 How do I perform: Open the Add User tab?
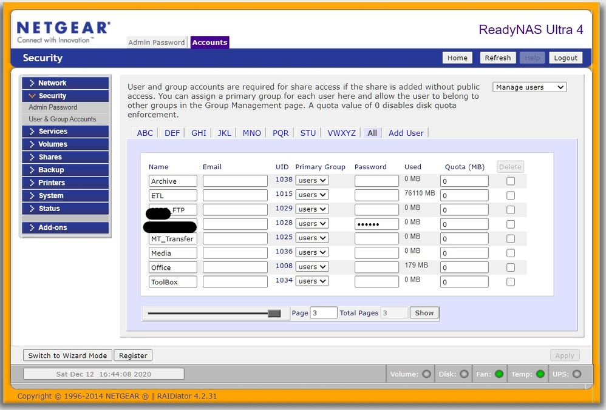[406, 133]
